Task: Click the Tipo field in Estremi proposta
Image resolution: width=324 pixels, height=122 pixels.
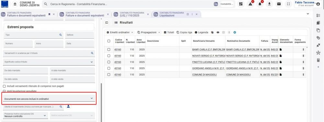Action: (34, 35)
